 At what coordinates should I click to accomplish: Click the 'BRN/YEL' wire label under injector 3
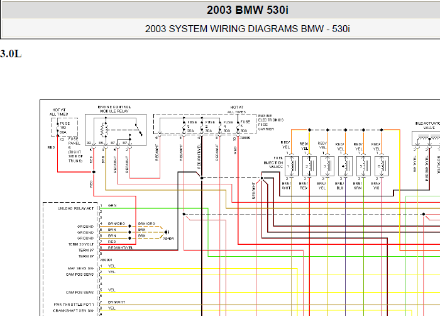pyautogui.click(x=322, y=186)
